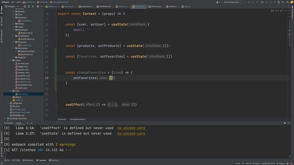Open Git history clock icon
The image size is (294, 165).
pos(279,2)
